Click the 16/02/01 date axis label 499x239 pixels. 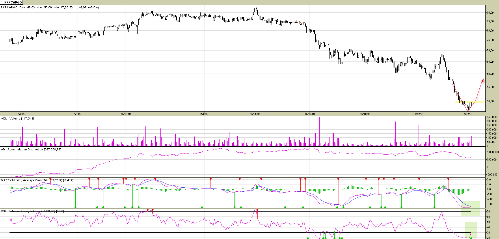(467, 114)
